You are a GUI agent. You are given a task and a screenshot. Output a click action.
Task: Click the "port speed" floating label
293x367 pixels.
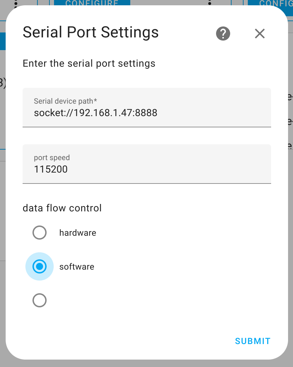[52, 158]
